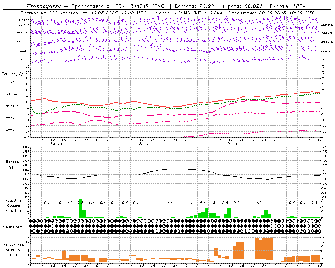Click the "3.5" precipitation total value
The width and height of the screenshot is (335, 268).
[225, 203]
